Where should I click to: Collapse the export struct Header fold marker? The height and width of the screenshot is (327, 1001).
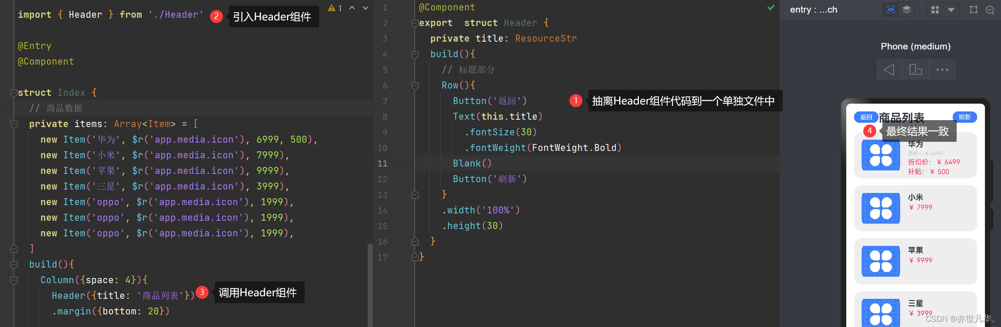[415, 23]
